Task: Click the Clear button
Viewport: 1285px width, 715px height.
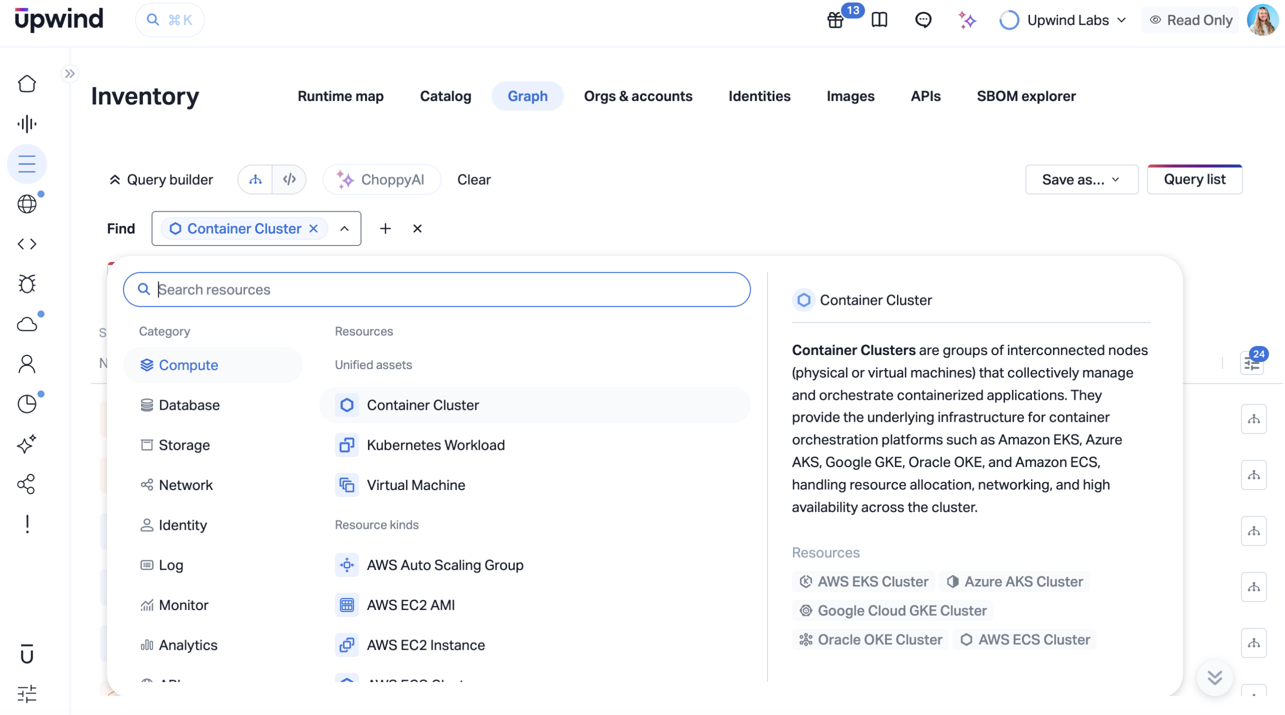Action: 474,180
